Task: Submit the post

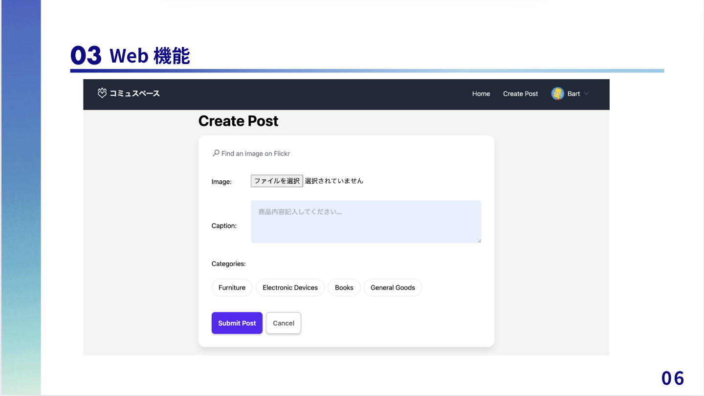Action: 237,323
